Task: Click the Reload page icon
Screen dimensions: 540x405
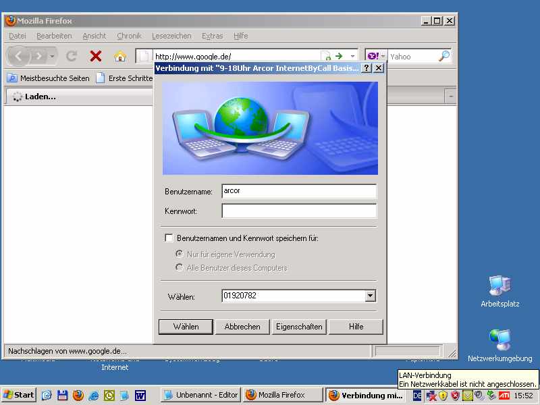Action: 72,56
